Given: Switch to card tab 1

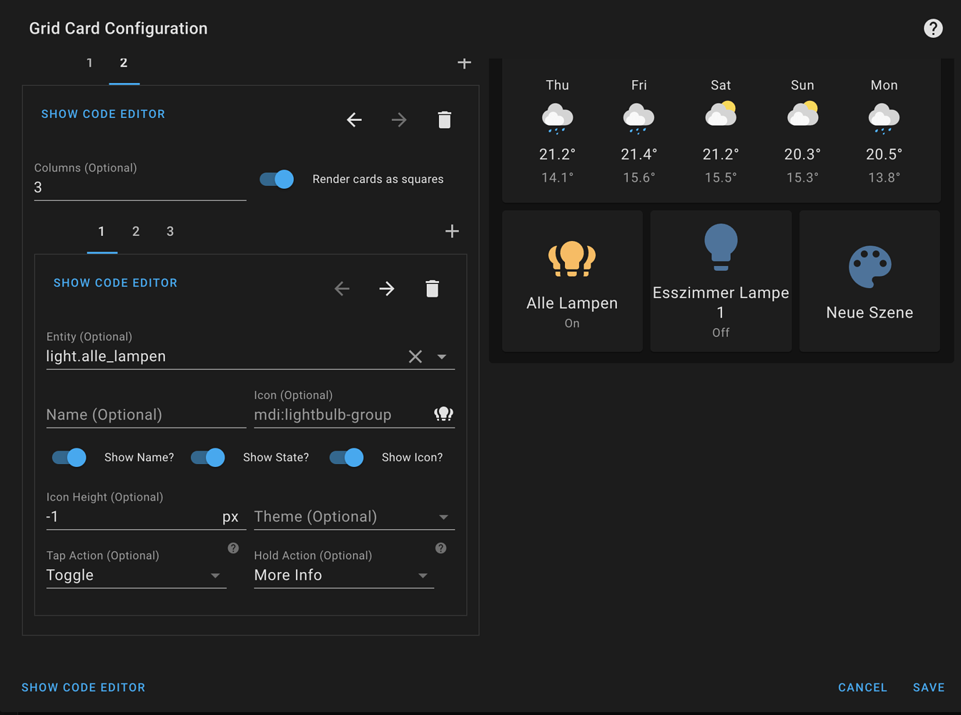Looking at the screenshot, I should [89, 63].
